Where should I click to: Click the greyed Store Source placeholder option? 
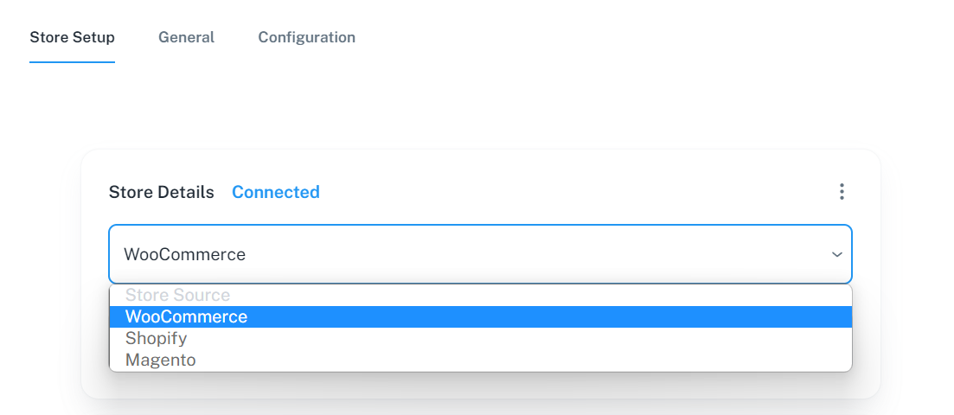(x=177, y=296)
